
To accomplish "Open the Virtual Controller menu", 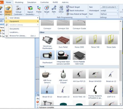I will 18,10.
